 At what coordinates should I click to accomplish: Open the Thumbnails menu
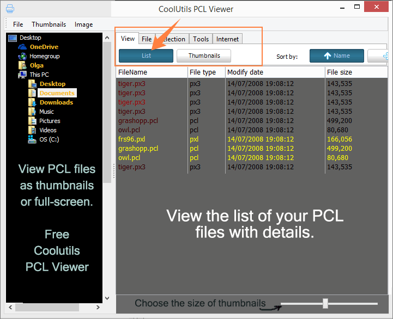pyautogui.click(x=49, y=24)
